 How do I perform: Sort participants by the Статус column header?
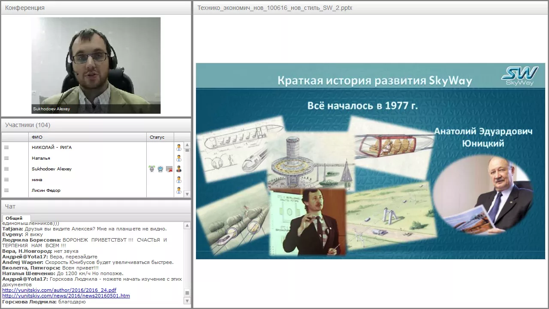(160, 137)
